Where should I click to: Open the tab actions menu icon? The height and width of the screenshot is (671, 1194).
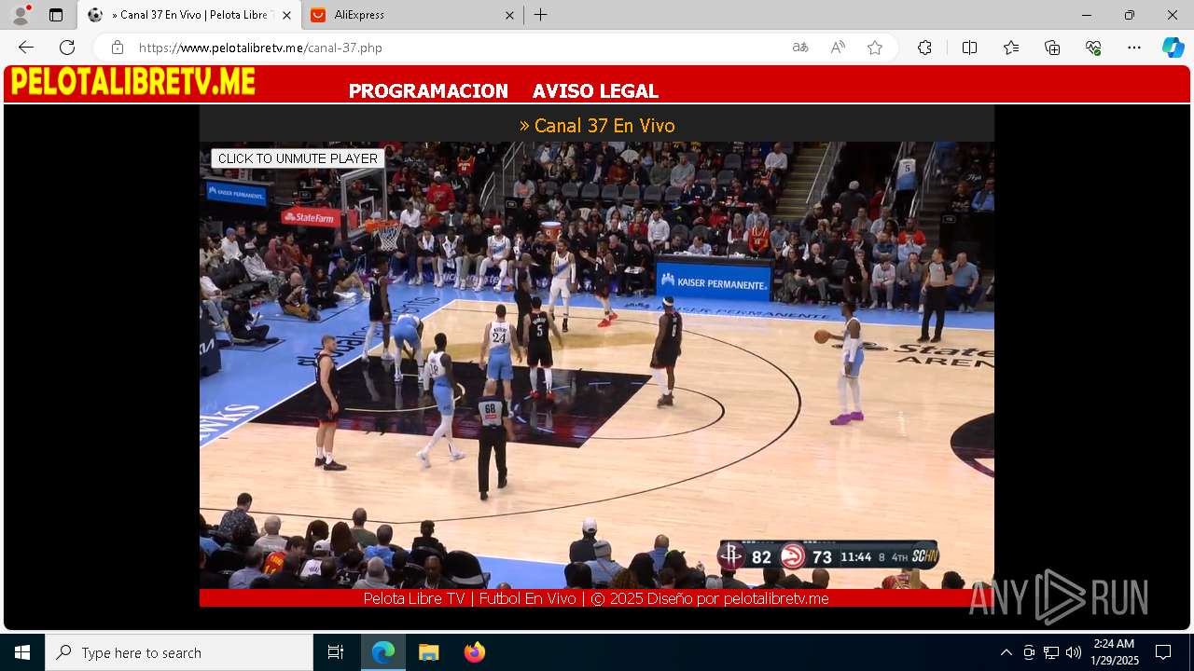[x=56, y=15]
